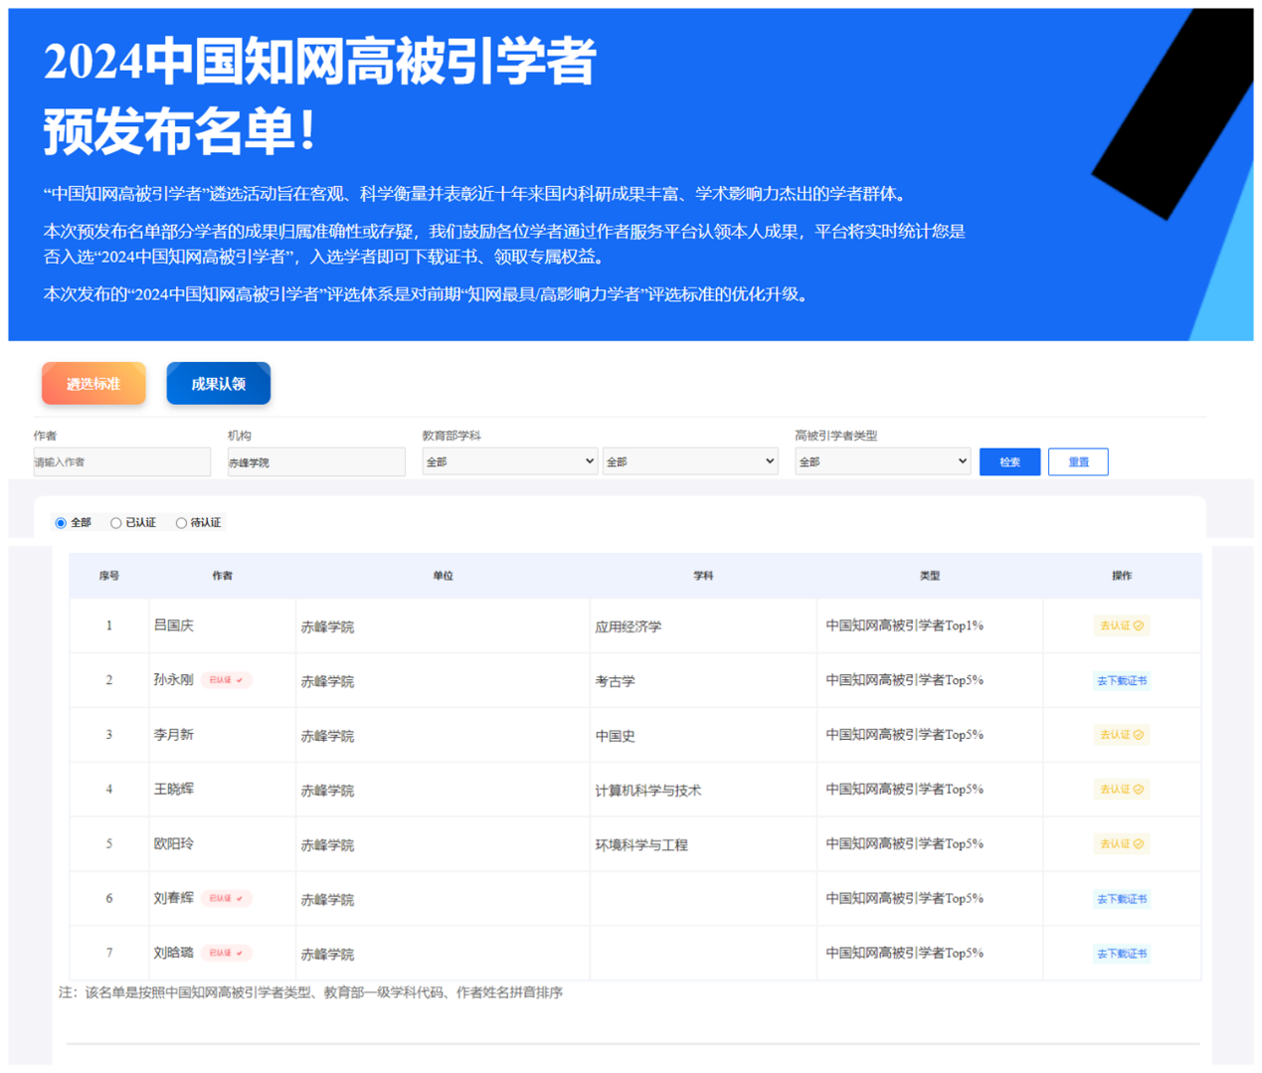Click 去下载证书 in 孙永刚's row
Viewport: 1262px width, 1073px height.
1122,680
